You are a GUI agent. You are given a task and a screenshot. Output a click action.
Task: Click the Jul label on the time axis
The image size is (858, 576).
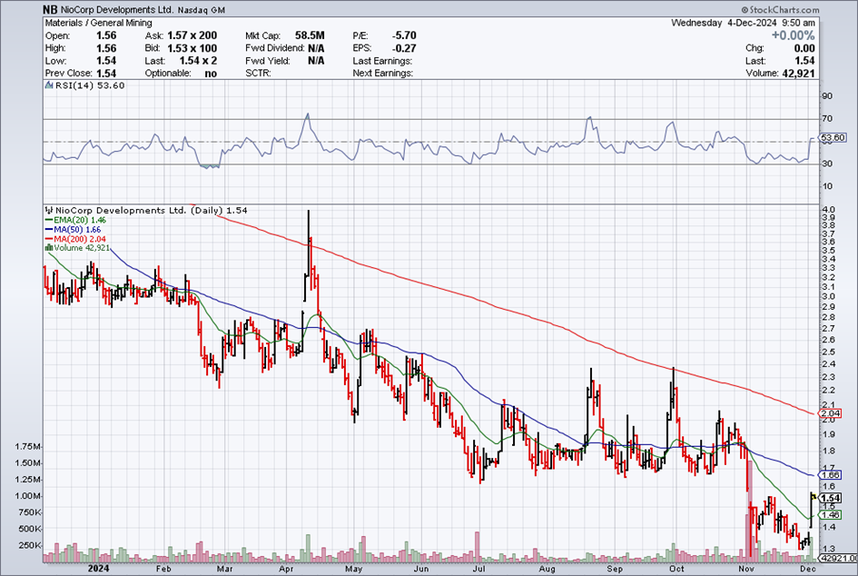point(478,569)
